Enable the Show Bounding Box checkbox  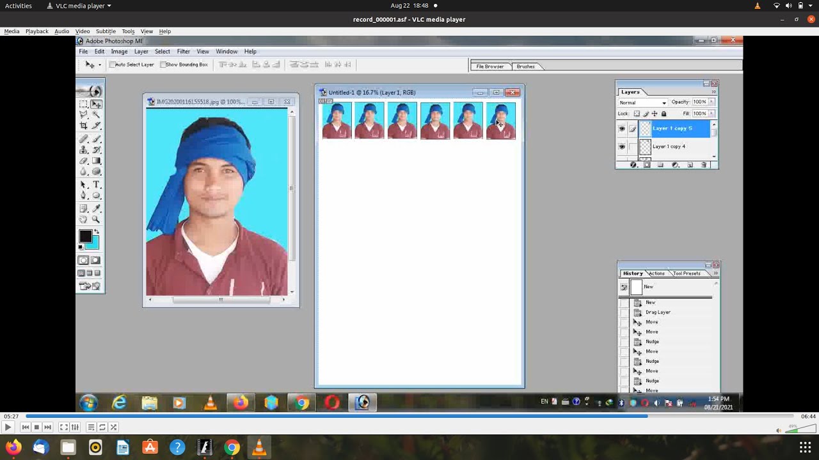click(163, 65)
